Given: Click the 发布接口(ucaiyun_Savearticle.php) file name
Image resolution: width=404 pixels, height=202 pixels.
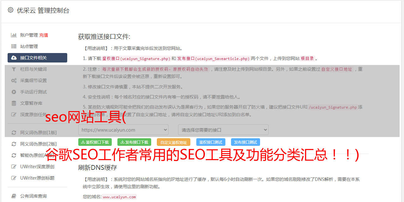Looking at the screenshot, I should click(213, 58).
